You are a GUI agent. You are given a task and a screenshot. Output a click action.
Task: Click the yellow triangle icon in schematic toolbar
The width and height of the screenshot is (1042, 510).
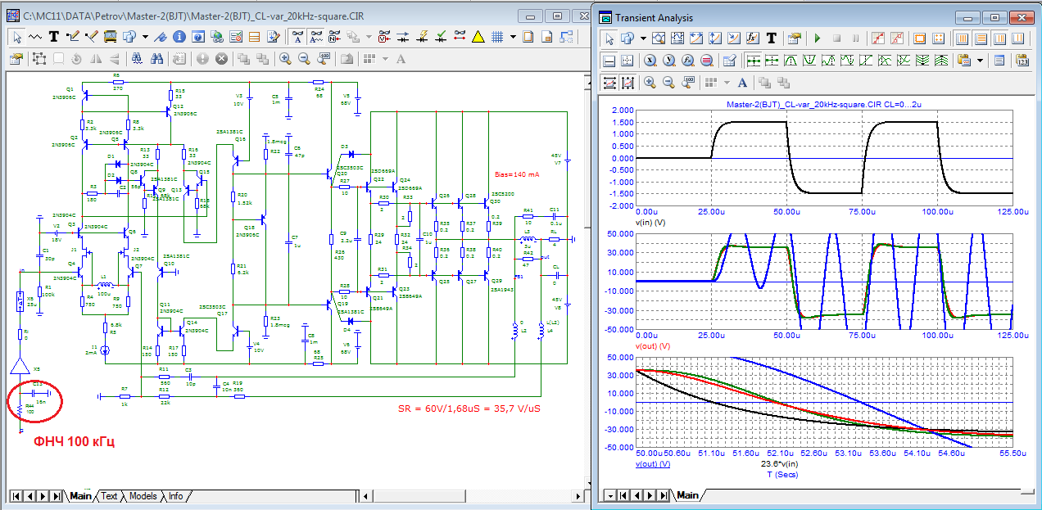click(478, 37)
